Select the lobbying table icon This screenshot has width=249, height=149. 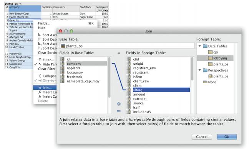pyautogui.click(x=210, y=58)
